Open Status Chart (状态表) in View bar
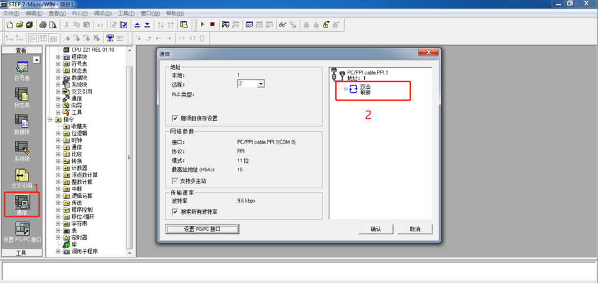The height and width of the screenshot is (283, 598). click(x=22, y=97)
